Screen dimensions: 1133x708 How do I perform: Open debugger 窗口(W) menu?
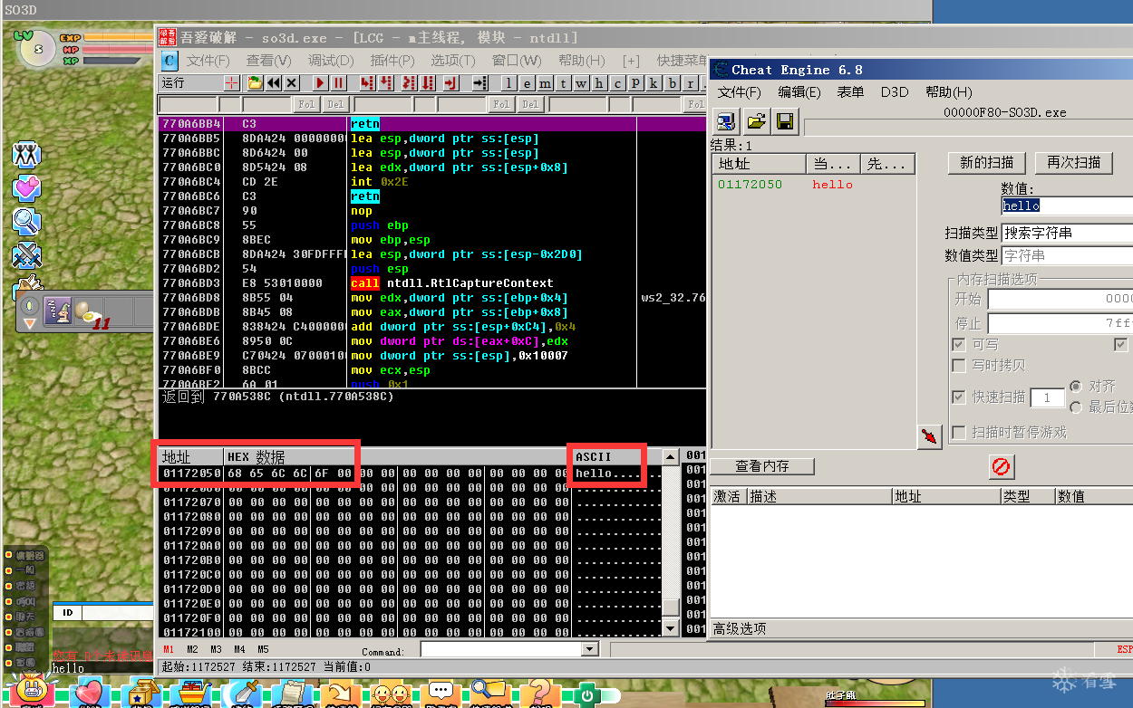coord(517,61)
